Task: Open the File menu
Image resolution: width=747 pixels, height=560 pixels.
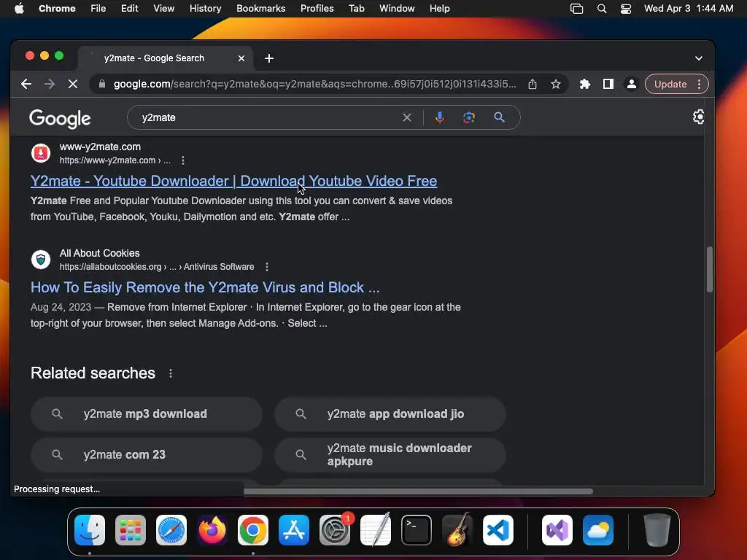Action: [98, 9]
